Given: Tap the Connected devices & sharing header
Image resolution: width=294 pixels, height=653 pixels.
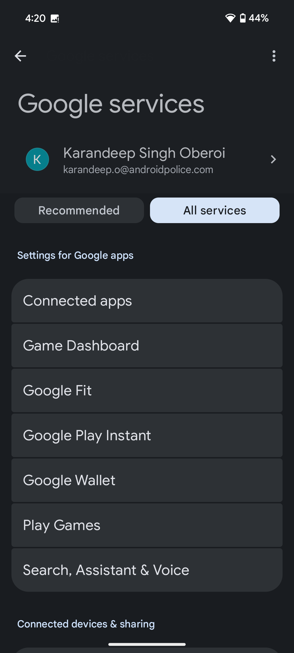Looking at the screenshot, I should [86, 624].
